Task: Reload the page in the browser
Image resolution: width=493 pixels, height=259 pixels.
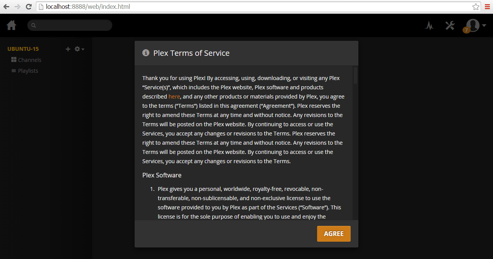Action: click(x=29, y=7)
